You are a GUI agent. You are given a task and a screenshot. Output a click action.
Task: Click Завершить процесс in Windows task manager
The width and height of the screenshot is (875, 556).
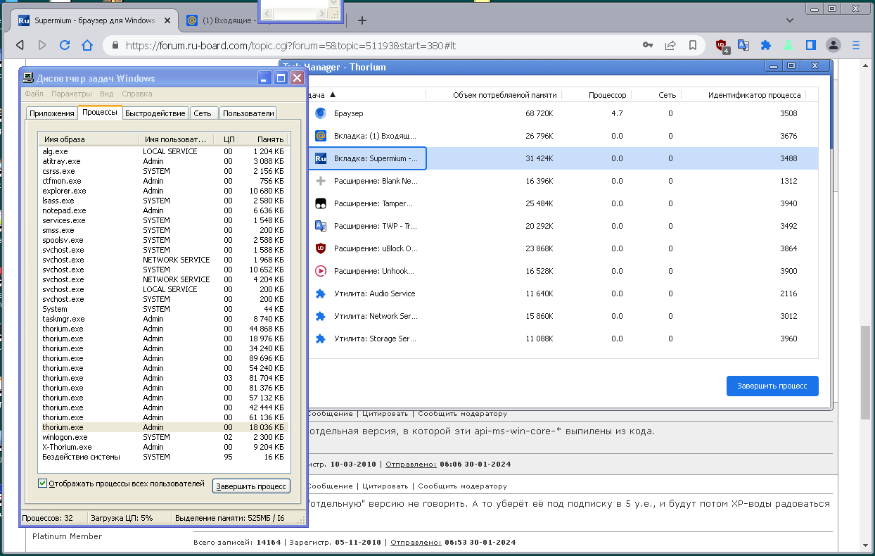(x=251, y=486)
